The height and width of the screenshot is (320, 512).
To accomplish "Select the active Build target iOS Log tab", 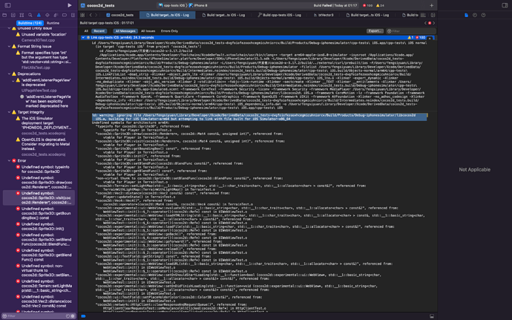I will click(167, 15).
